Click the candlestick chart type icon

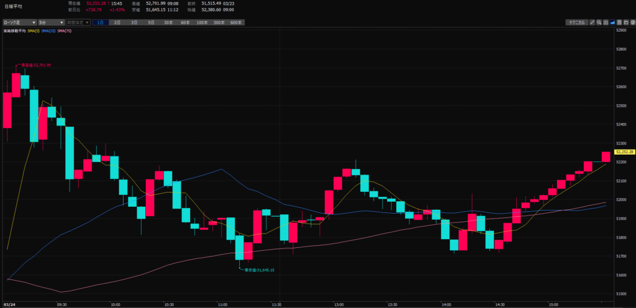pyautogui.click(x=606, y=22)
